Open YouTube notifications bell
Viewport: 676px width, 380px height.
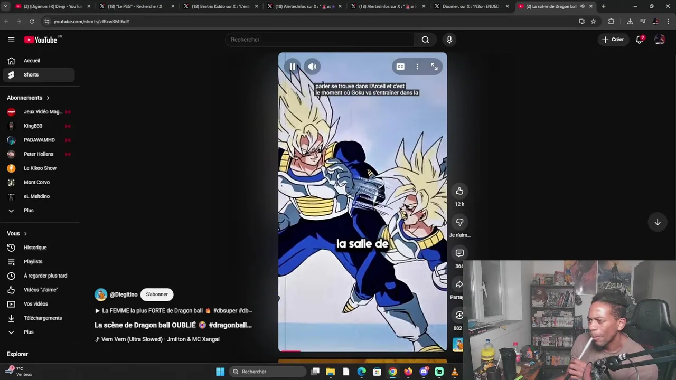[x=640, y=40]
